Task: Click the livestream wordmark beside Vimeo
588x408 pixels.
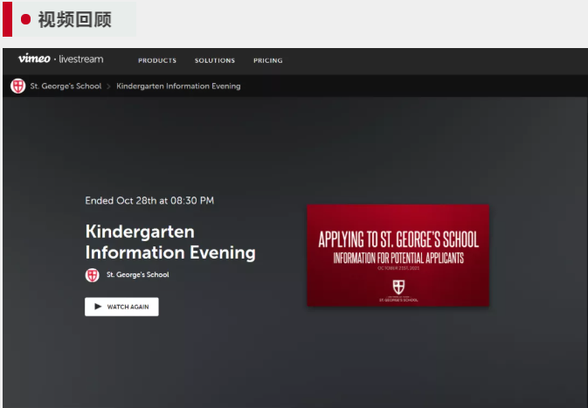Action: point(80,59)
